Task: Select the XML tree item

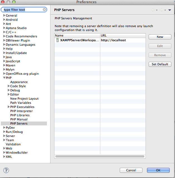Action: click(x=9, y=157)
